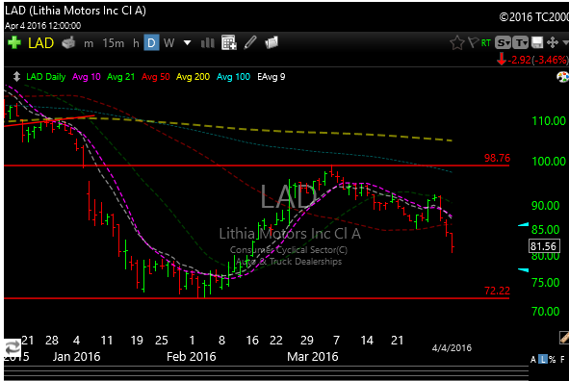Open the S dropdown button

(503, 42)
